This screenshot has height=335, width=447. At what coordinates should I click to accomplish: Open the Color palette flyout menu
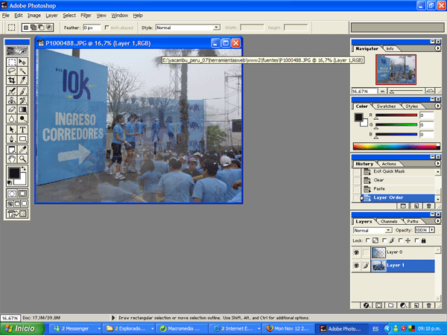[x=437, y=106]
